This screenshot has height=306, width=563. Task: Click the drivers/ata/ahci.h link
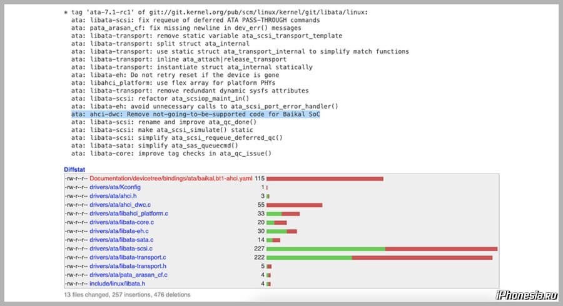[113, 196]
